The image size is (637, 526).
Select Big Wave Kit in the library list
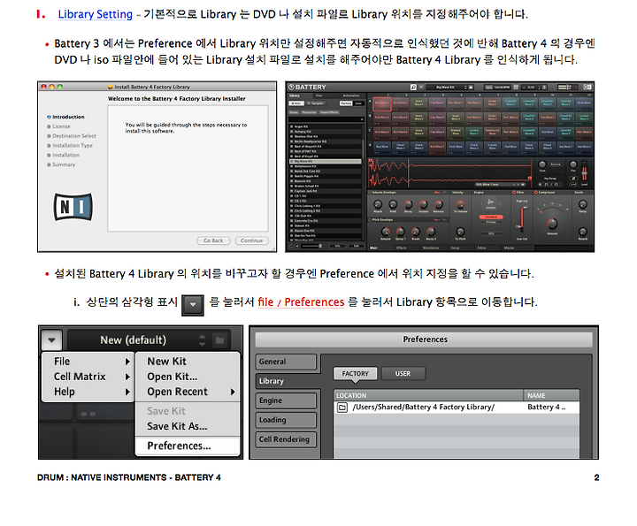coord(325,162)
